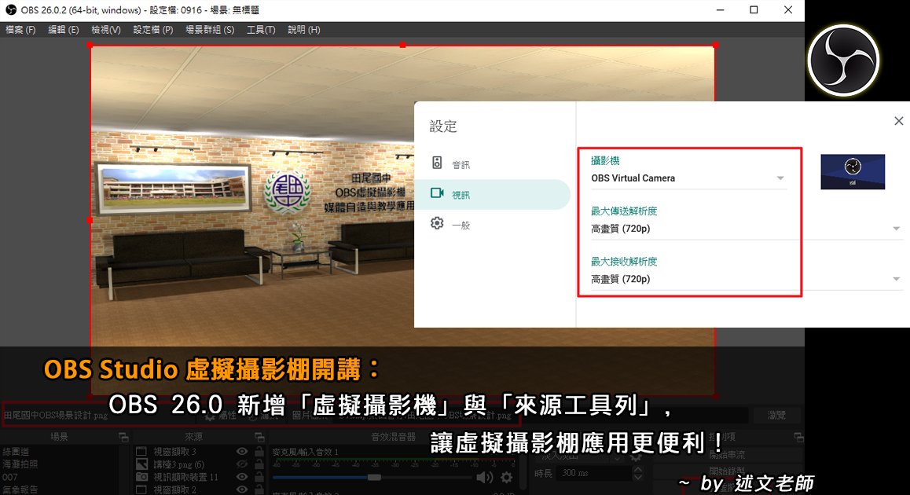910x495 pixels.
Task: Show the 講檯3.png (6) source using its eye
Action: coord(242,464)
